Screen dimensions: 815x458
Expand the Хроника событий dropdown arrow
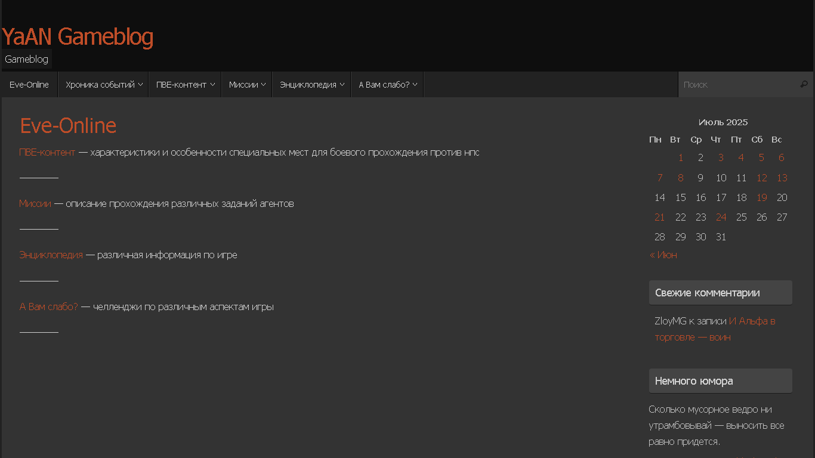[140, 85]
